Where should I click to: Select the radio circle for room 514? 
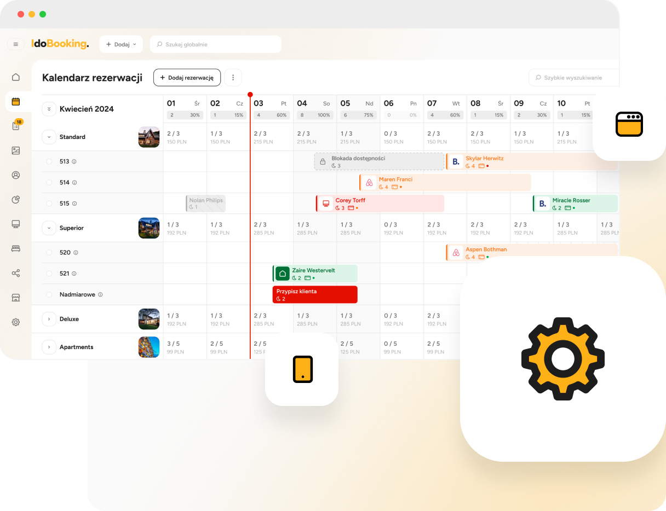49,183
